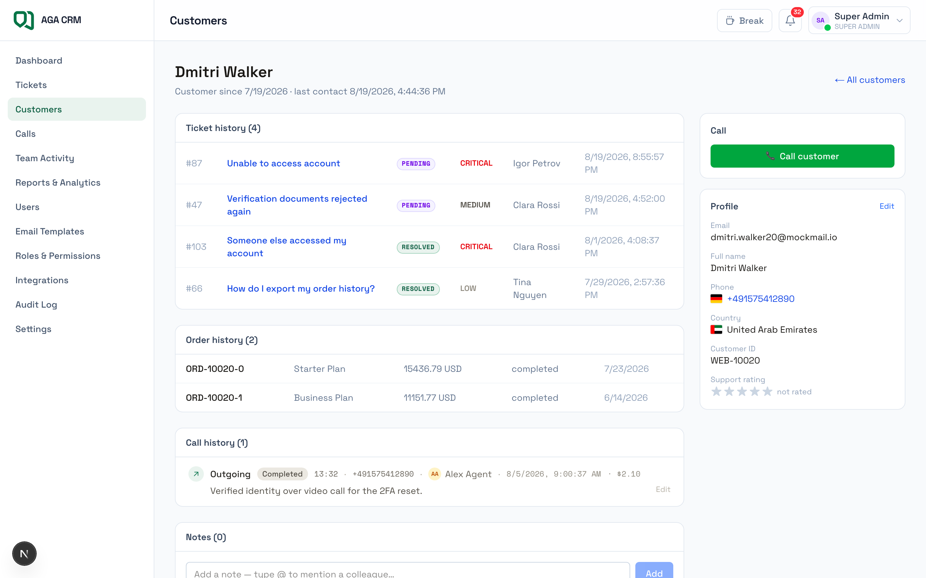
Task: Click ticket number #47
Action: [194, 205]
